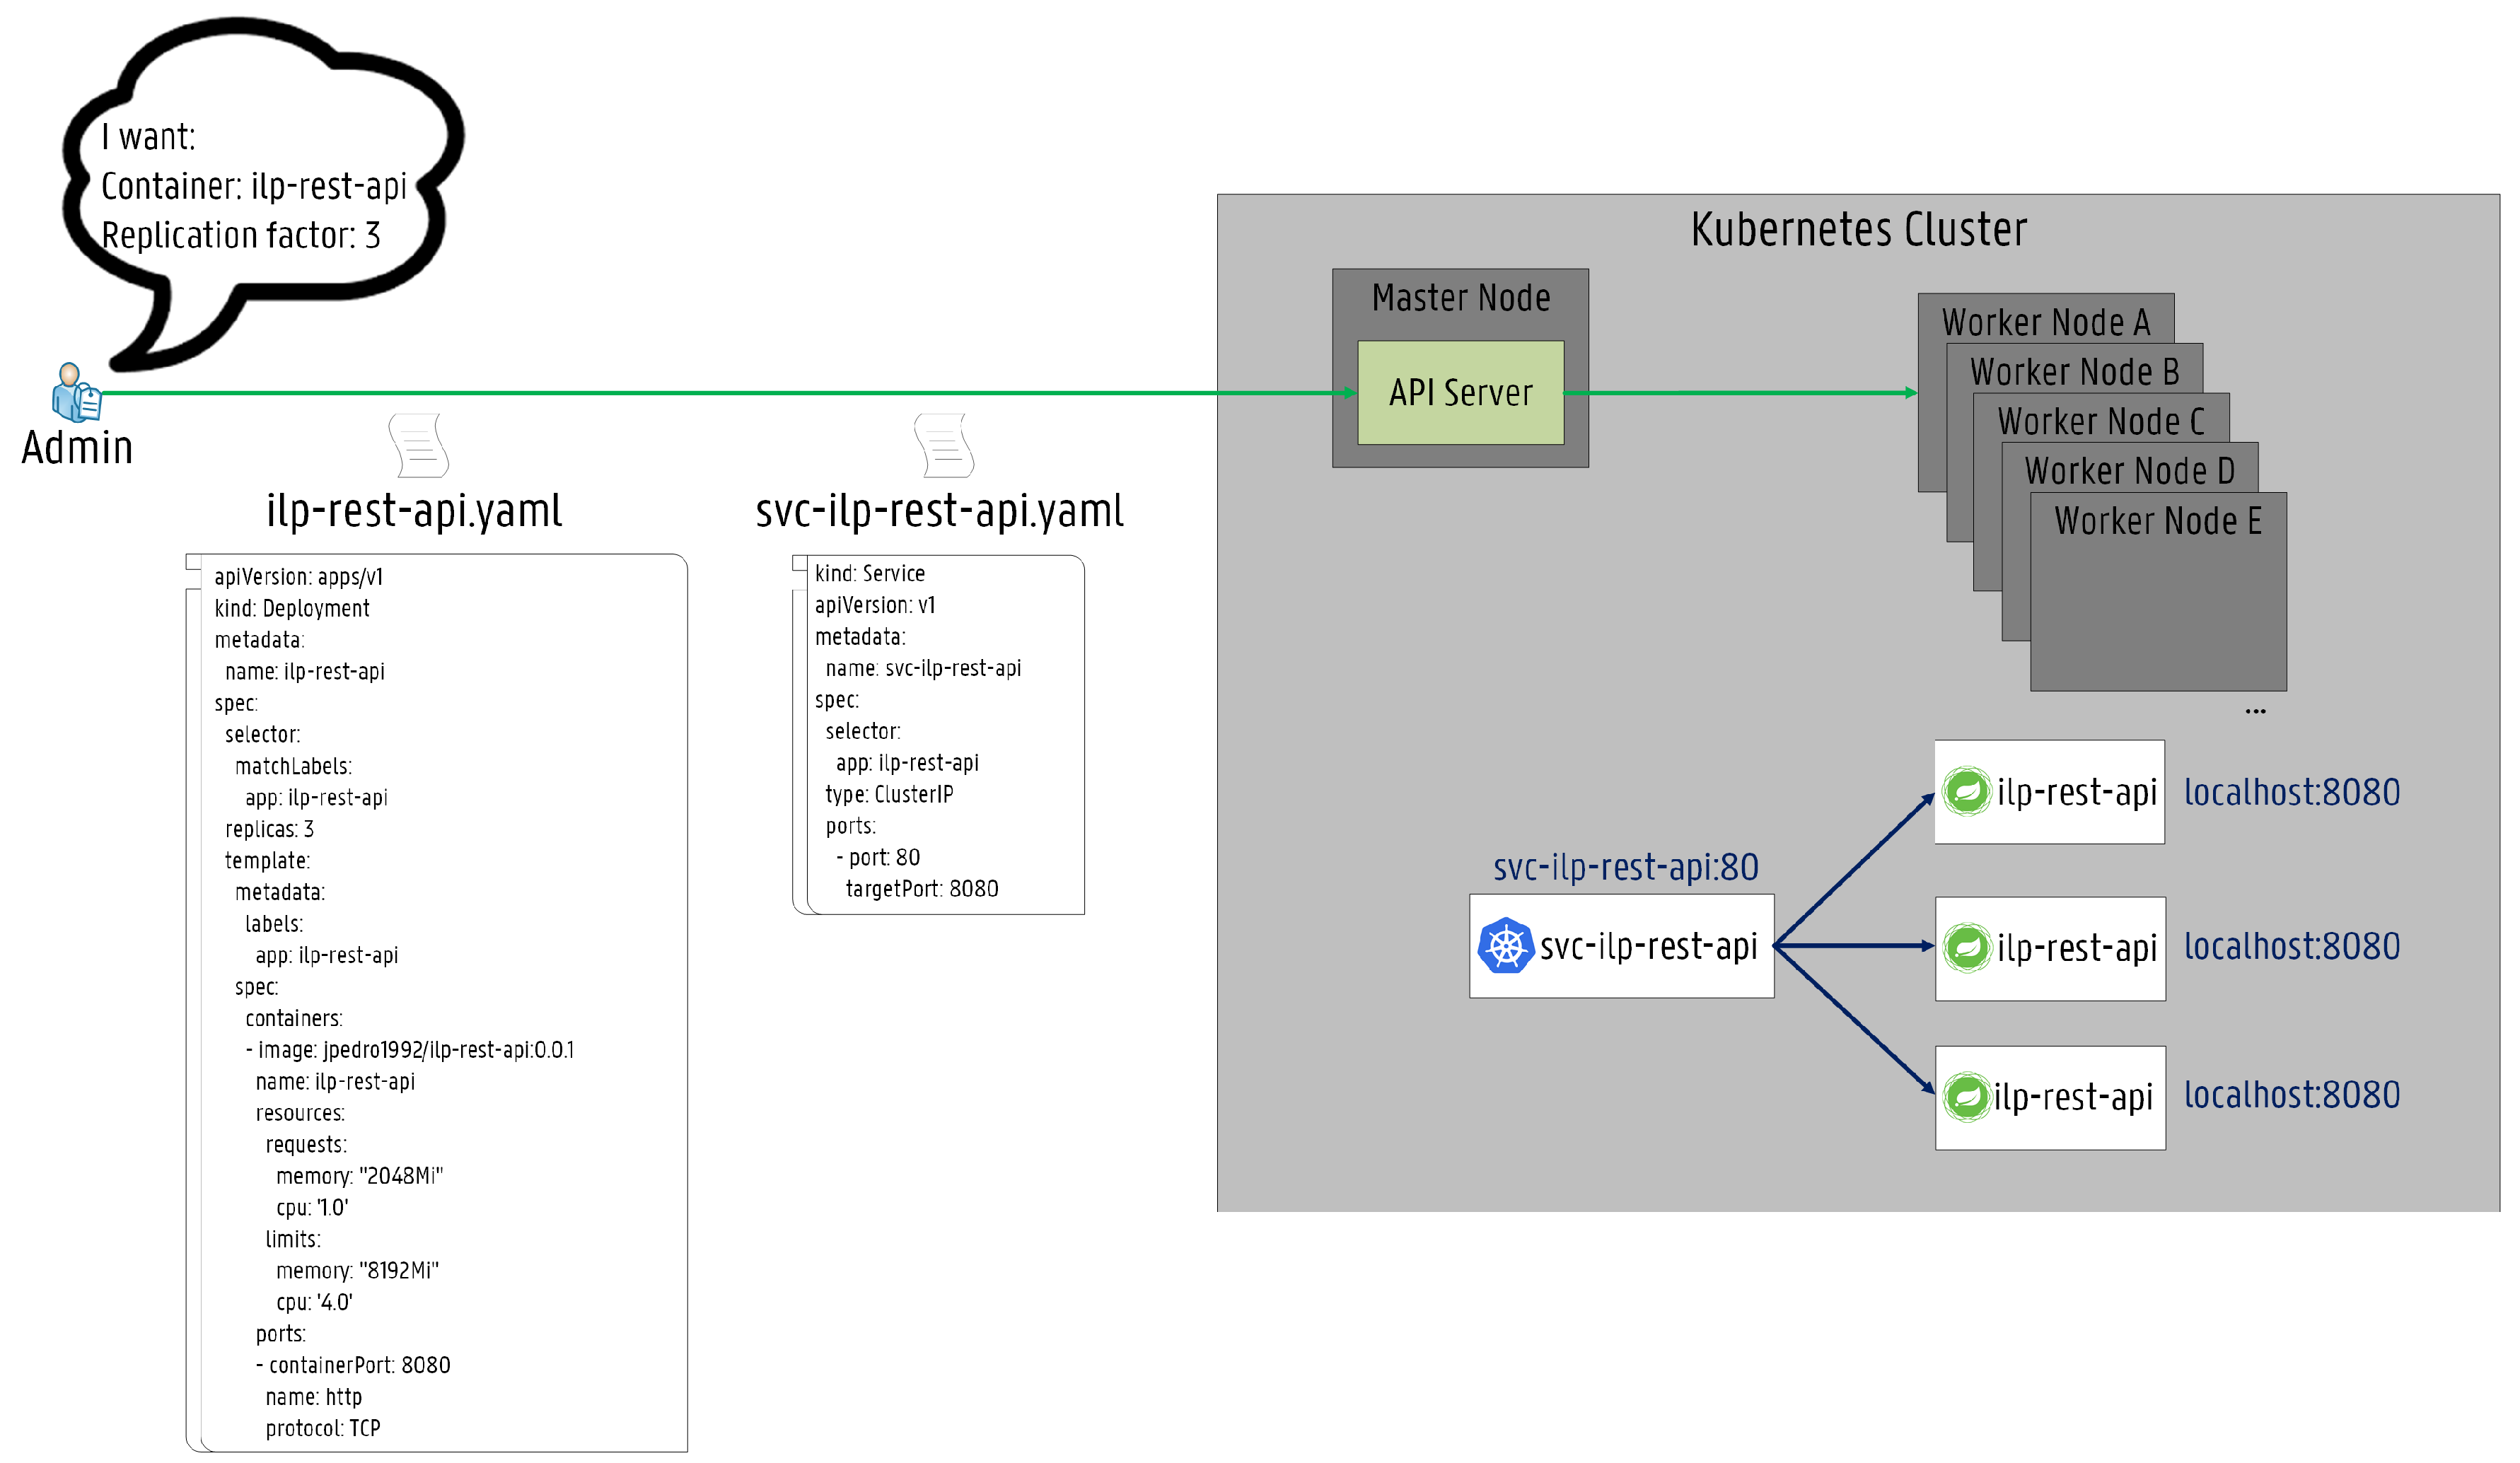This screenshot has height=1463, width=2520.
Task: Select the Master Node label
Action: [1460, 298]
